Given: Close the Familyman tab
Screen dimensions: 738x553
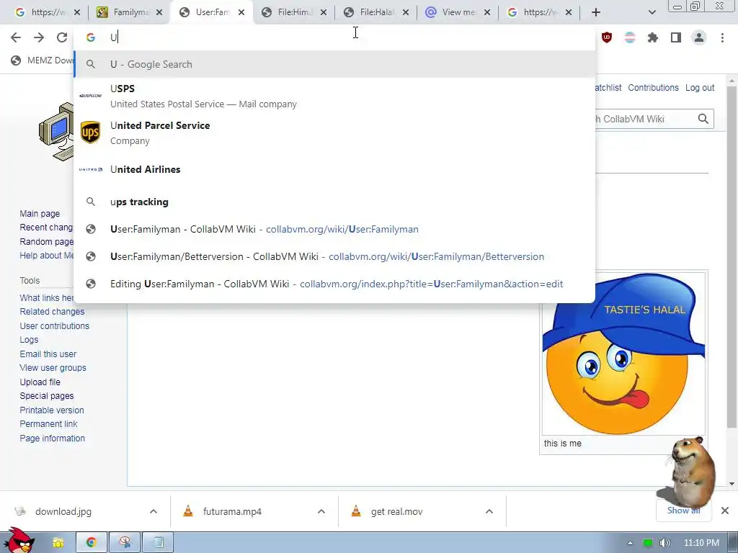Looking at the screenshot, I should point(159,12).
